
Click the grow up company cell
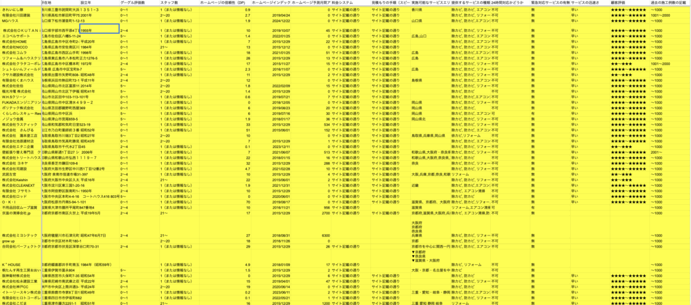click(20, 241)
